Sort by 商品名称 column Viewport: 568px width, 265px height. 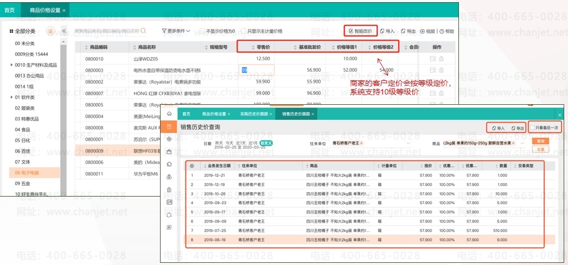(x=144, y=47)
